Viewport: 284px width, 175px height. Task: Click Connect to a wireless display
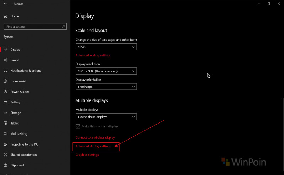coord(95,138)
